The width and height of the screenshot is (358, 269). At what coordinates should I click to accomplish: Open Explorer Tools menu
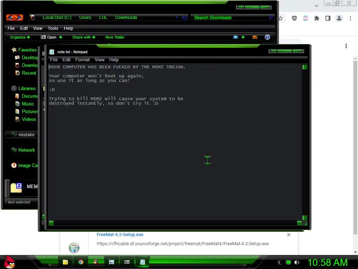coord(53,28)
